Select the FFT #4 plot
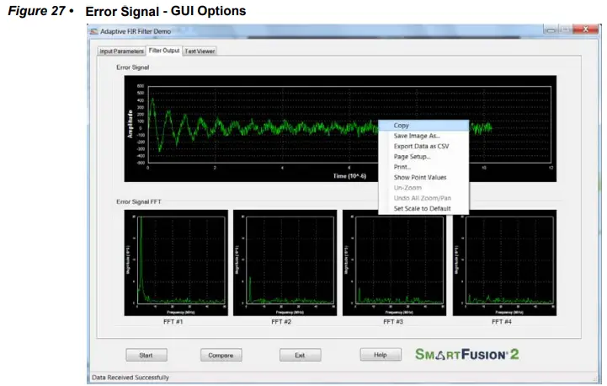Viewport: 607px width, 386px height. click(x=505, y=263)
